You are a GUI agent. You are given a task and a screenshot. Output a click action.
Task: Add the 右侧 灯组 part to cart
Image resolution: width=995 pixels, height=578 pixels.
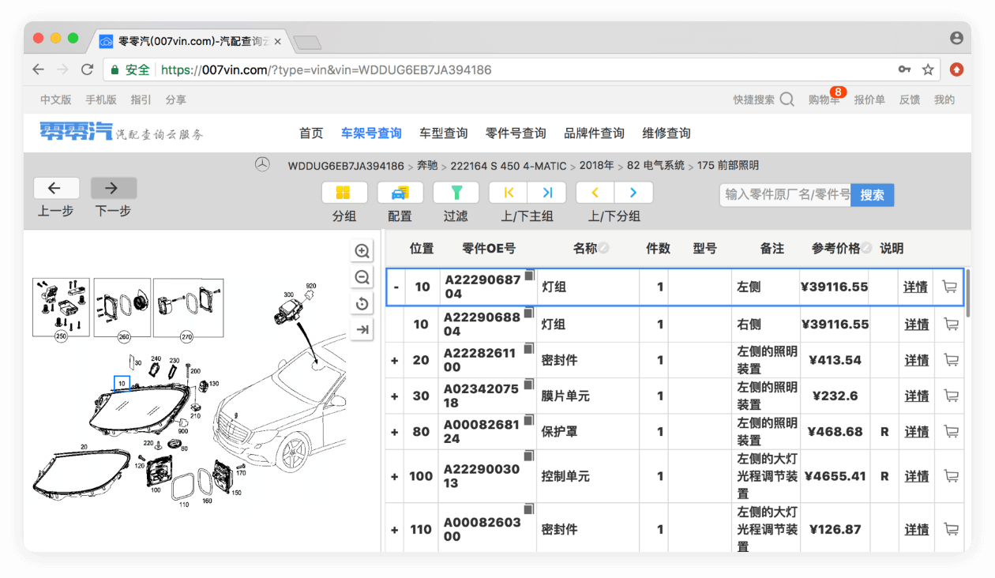(x=950, y=325)
